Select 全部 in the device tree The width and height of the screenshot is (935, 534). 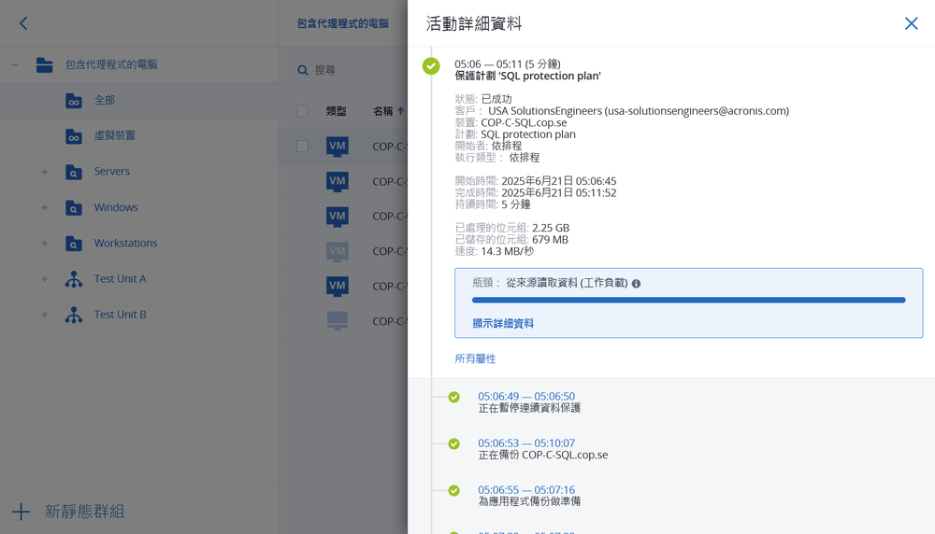click(x=105, y=101)
